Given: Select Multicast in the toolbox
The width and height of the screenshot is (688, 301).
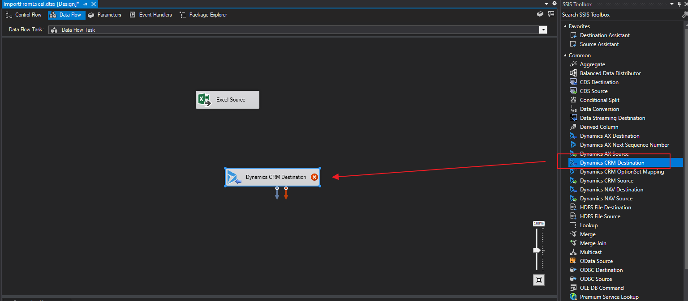Looking at the screenshot, I should click(591, 252).
